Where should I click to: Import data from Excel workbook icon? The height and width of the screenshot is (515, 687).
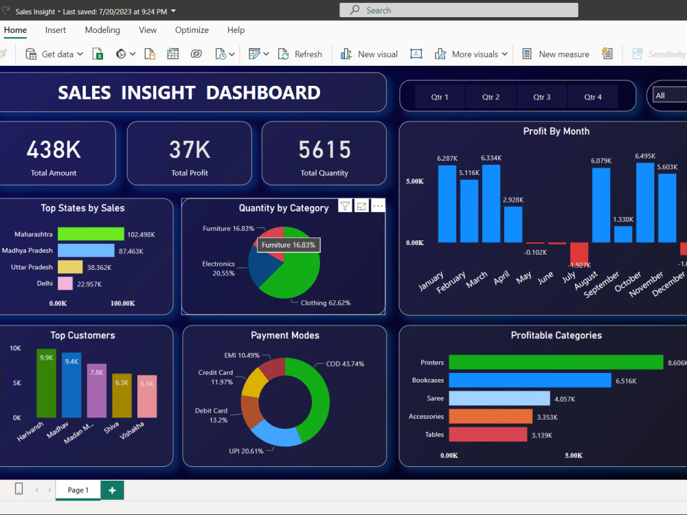coord(98,54)
